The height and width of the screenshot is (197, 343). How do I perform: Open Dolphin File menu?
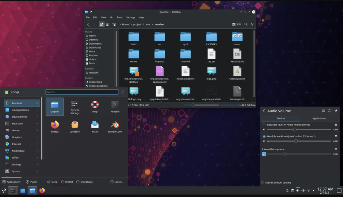(87, 17)
